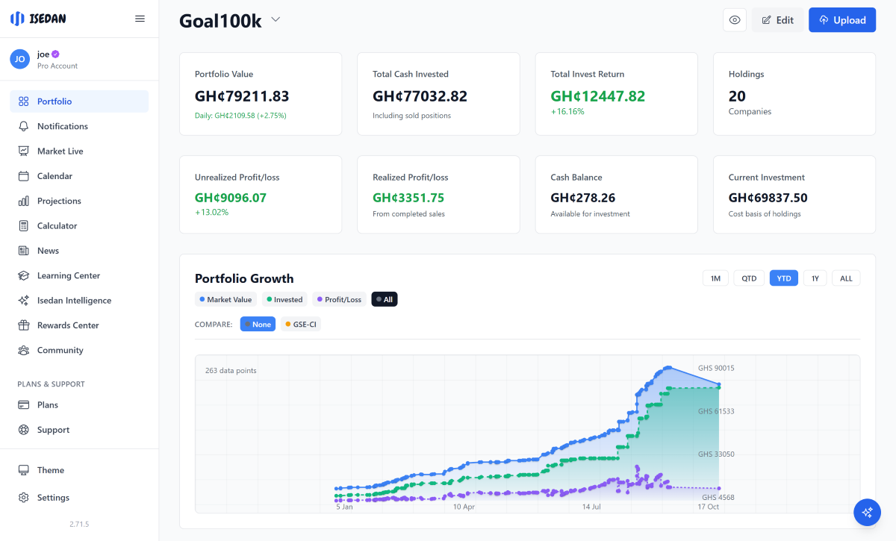Screen dimensions: 896x541
Task: Open Theme options in sidebar
Action: click(x=79, y=470)
